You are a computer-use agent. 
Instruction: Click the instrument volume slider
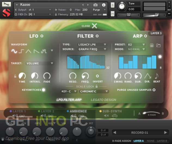pyautogui.click(x=155, y=15)
